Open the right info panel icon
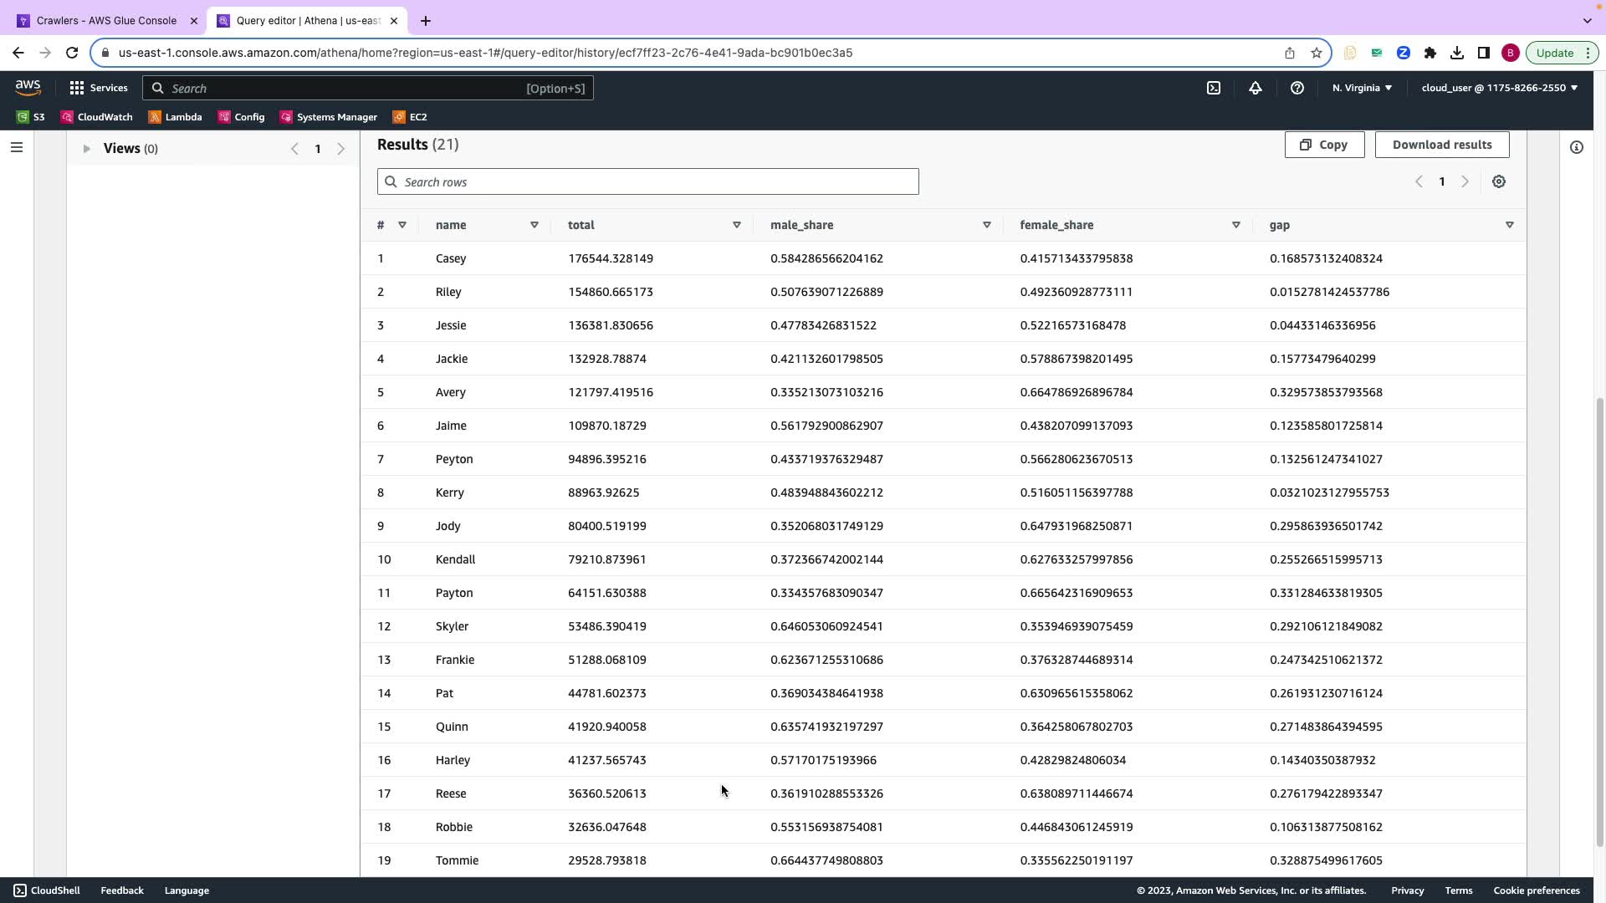 1577,148
